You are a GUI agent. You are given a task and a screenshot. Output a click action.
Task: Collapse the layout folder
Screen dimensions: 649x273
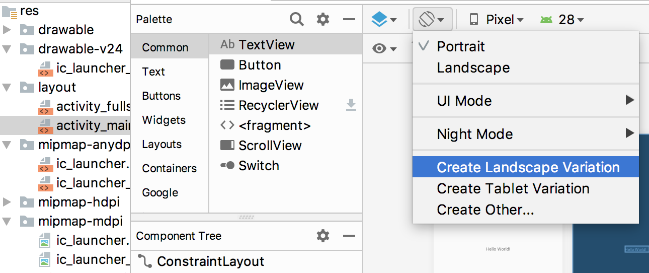click(x=7, y=87)
